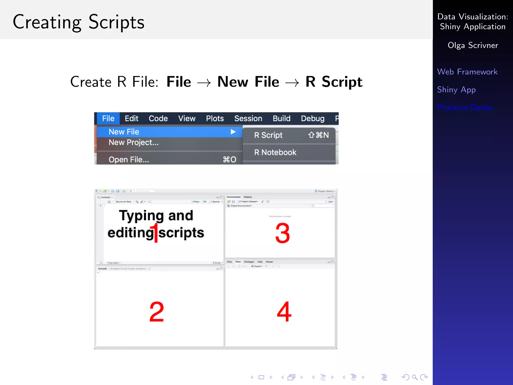The image size is (513, 385).
Task: Expand the New File submenu arrow
Action: point(233,132)
